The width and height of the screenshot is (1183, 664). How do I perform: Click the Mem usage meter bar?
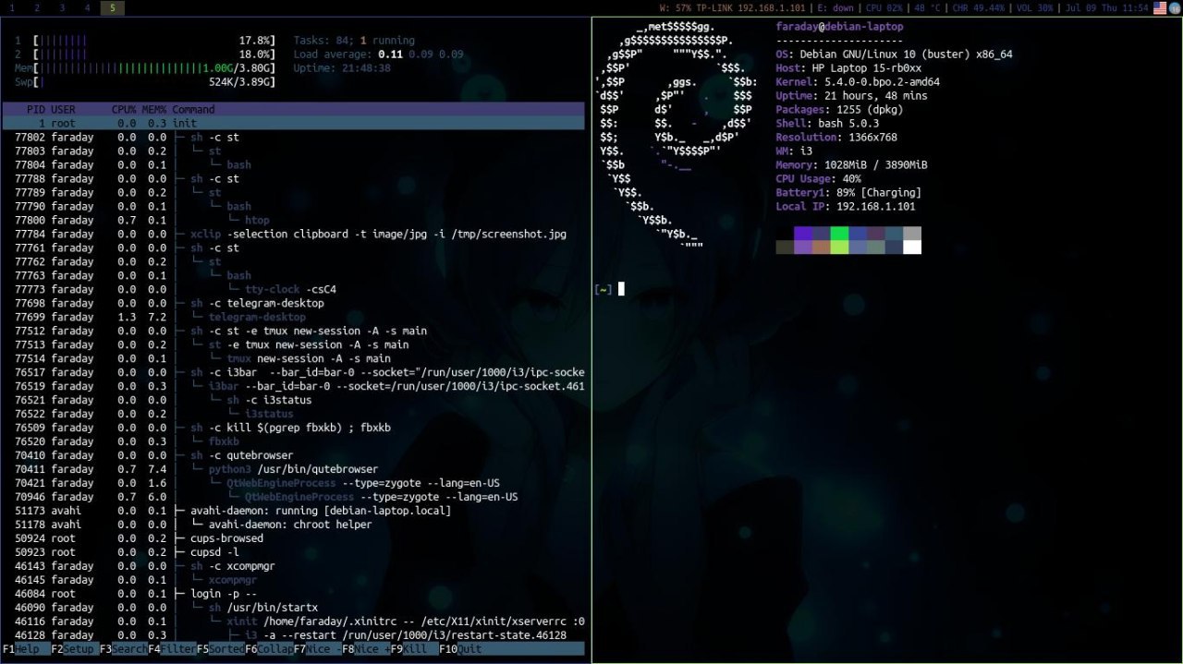click(145, 68)
